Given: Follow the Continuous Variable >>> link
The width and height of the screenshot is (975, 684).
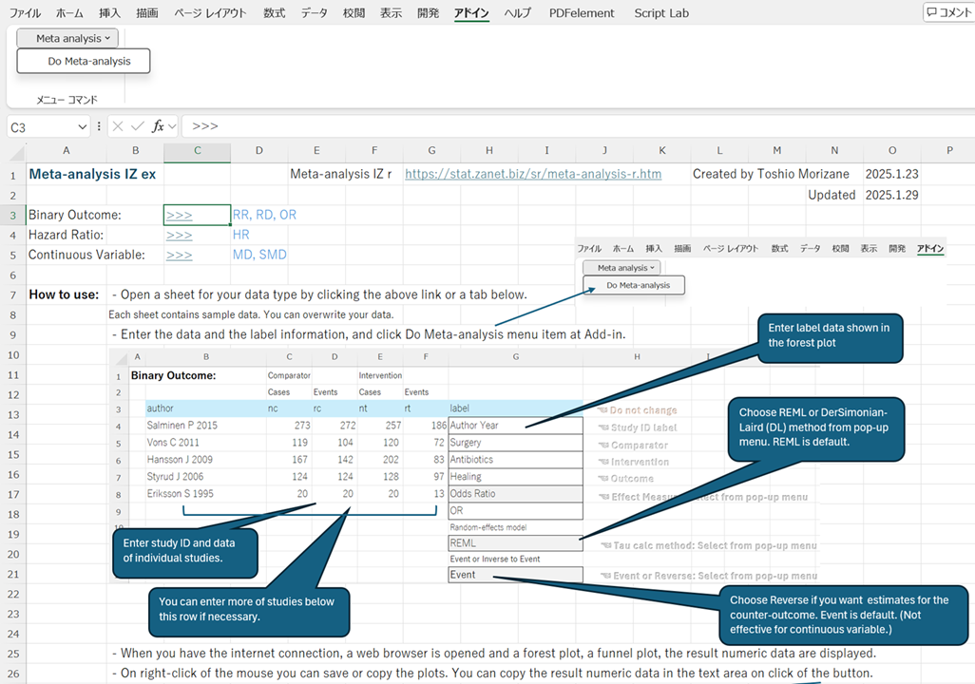Looking at the screenshot, I should [179, 255].
